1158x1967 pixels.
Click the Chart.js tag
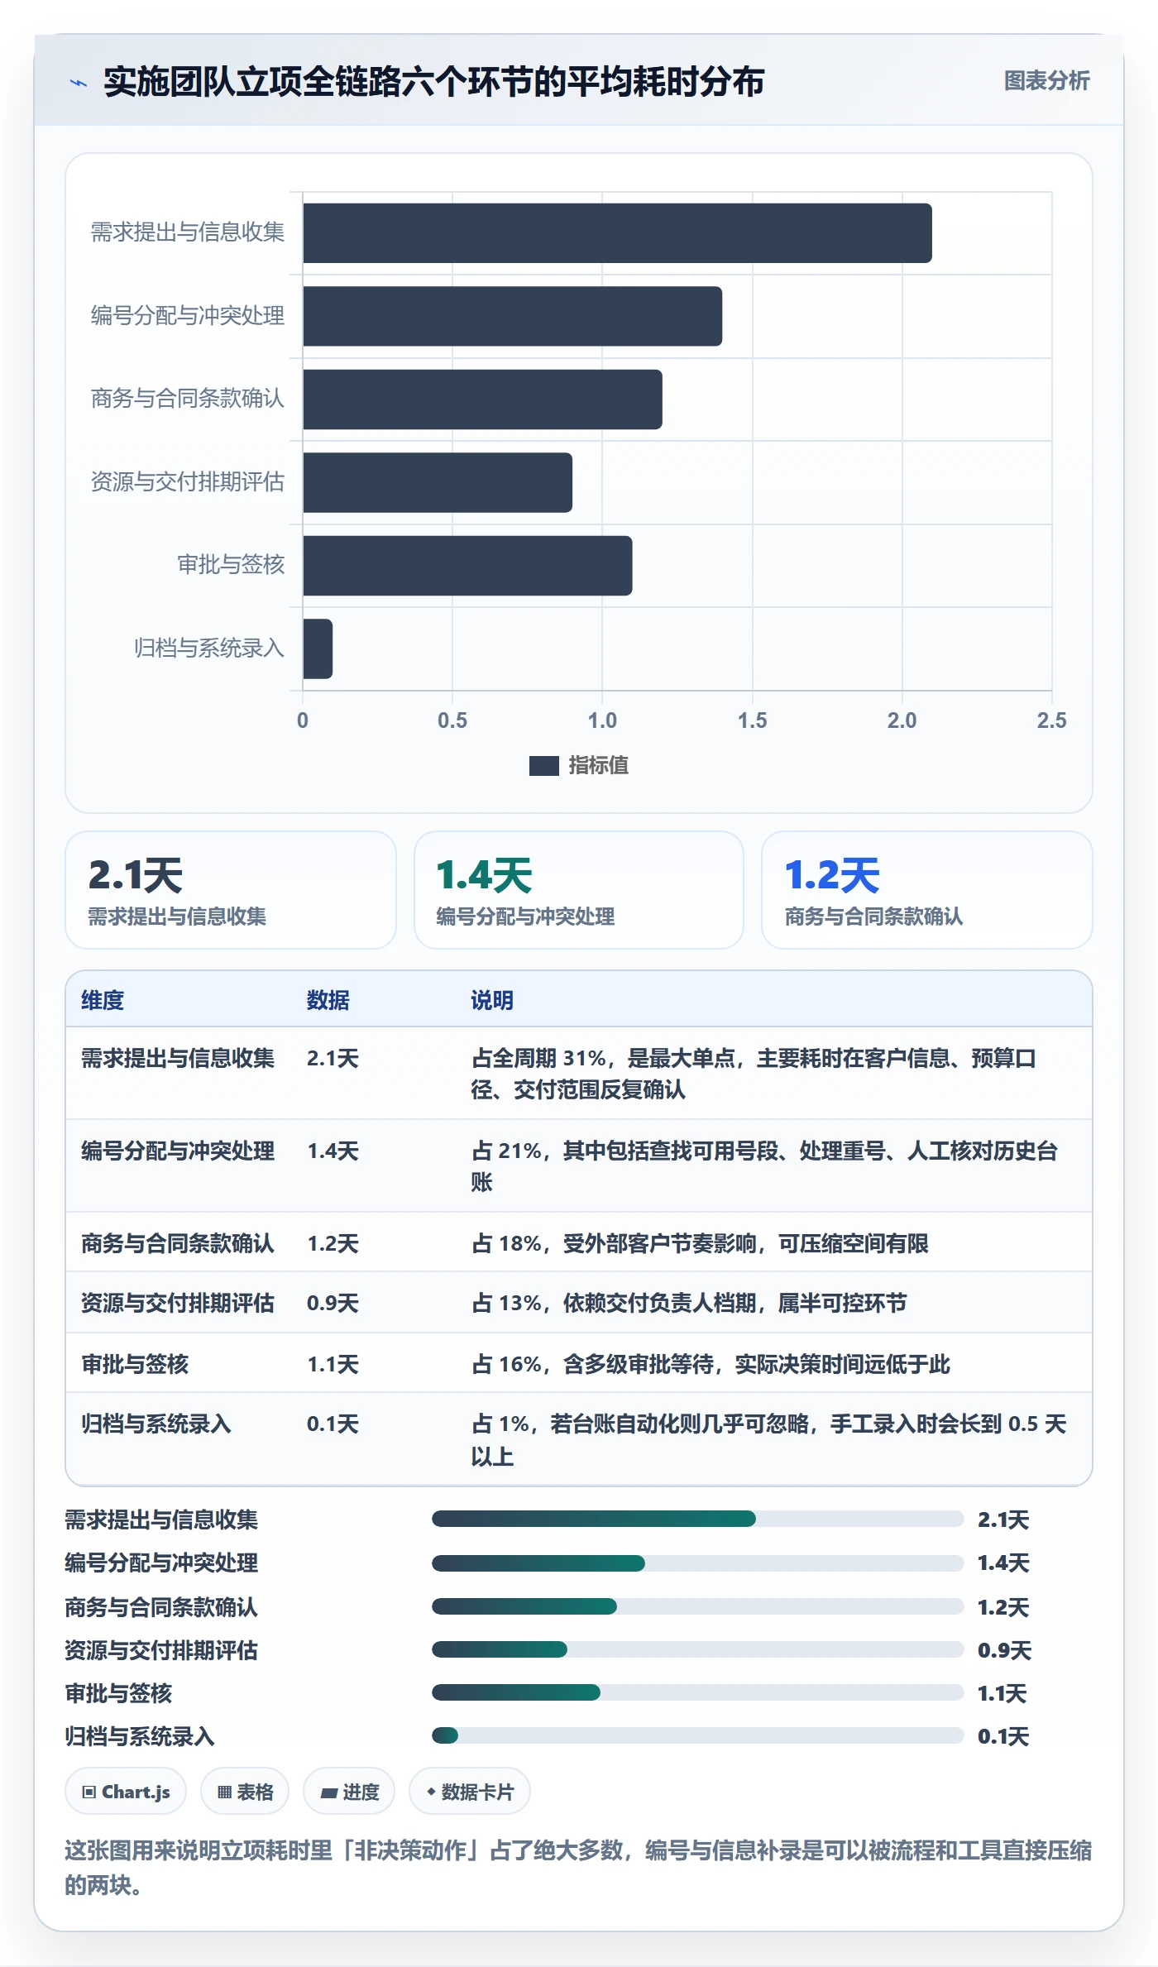126,1792
